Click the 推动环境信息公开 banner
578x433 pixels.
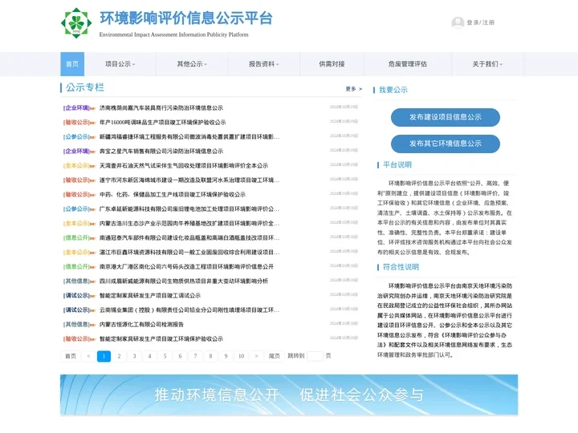pyautogui.click(x=289, y=395)
